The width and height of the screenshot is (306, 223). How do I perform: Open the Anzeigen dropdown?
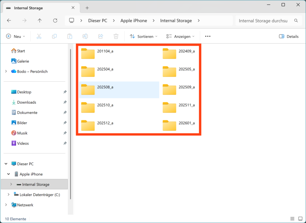coord(180,36)
